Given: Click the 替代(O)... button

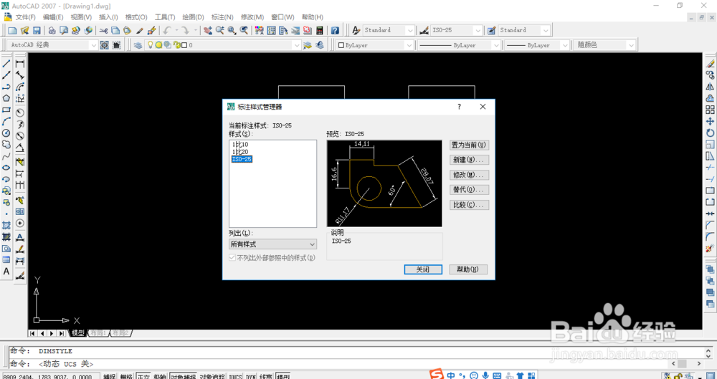Looking at the screenshot, I should [x=469, y=190].
